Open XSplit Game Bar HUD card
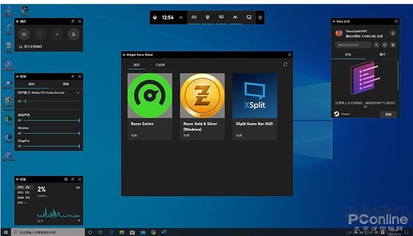 (x=255, y=107)
